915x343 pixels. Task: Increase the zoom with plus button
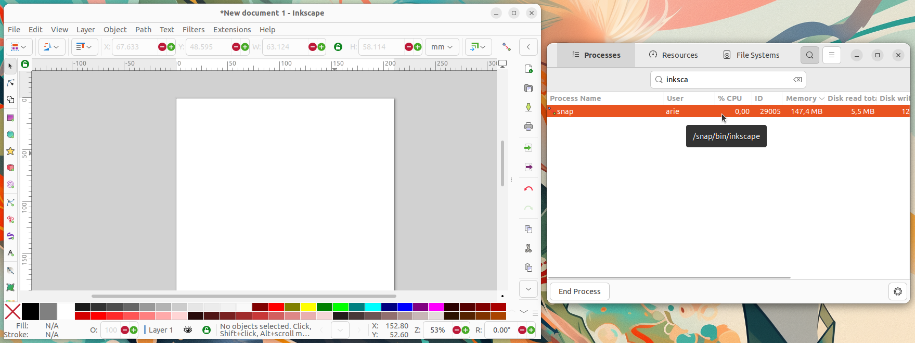[465, 330]
